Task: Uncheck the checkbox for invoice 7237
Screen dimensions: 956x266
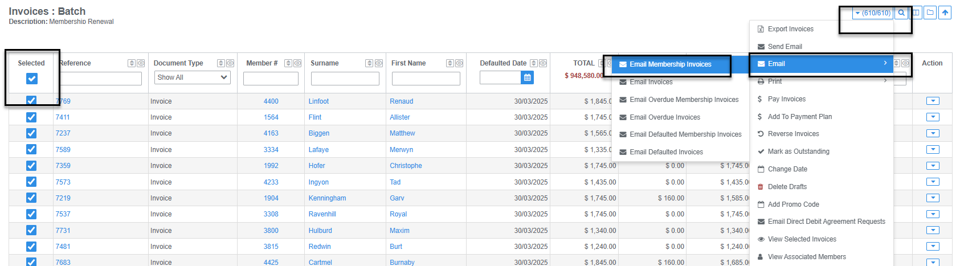Action: pyautogui.click(x=31, y=133)
